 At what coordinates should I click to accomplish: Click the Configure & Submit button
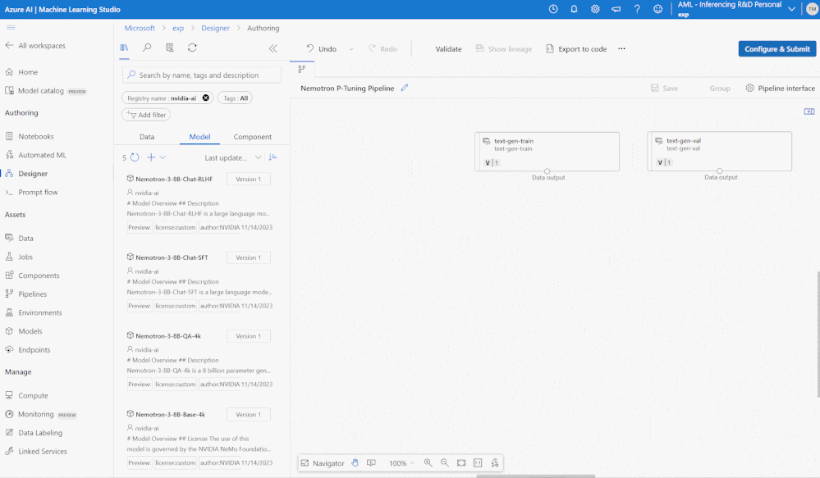[776, 49]
